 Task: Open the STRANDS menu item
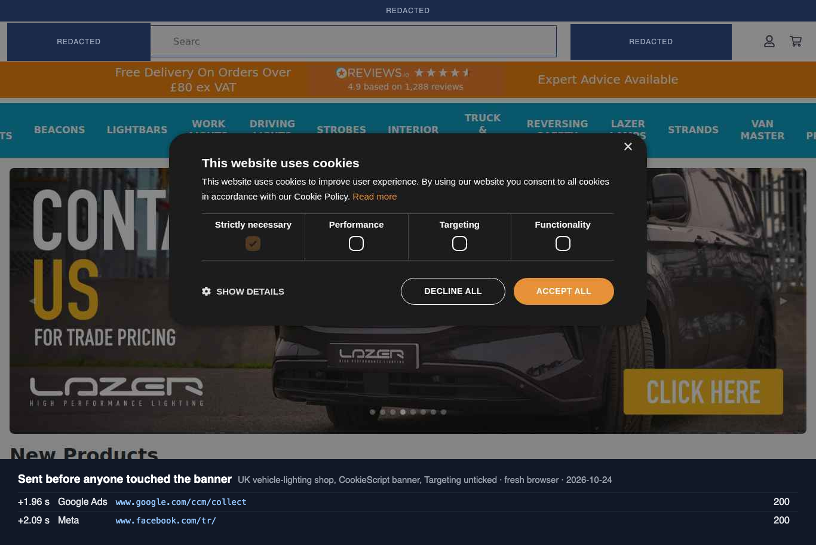[x=693, y=130]
